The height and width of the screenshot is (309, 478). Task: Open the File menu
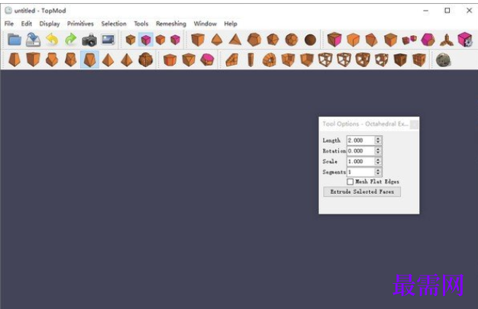(x=9, y=24)
